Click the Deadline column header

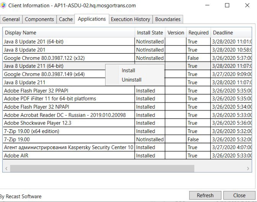coord(231,32)
